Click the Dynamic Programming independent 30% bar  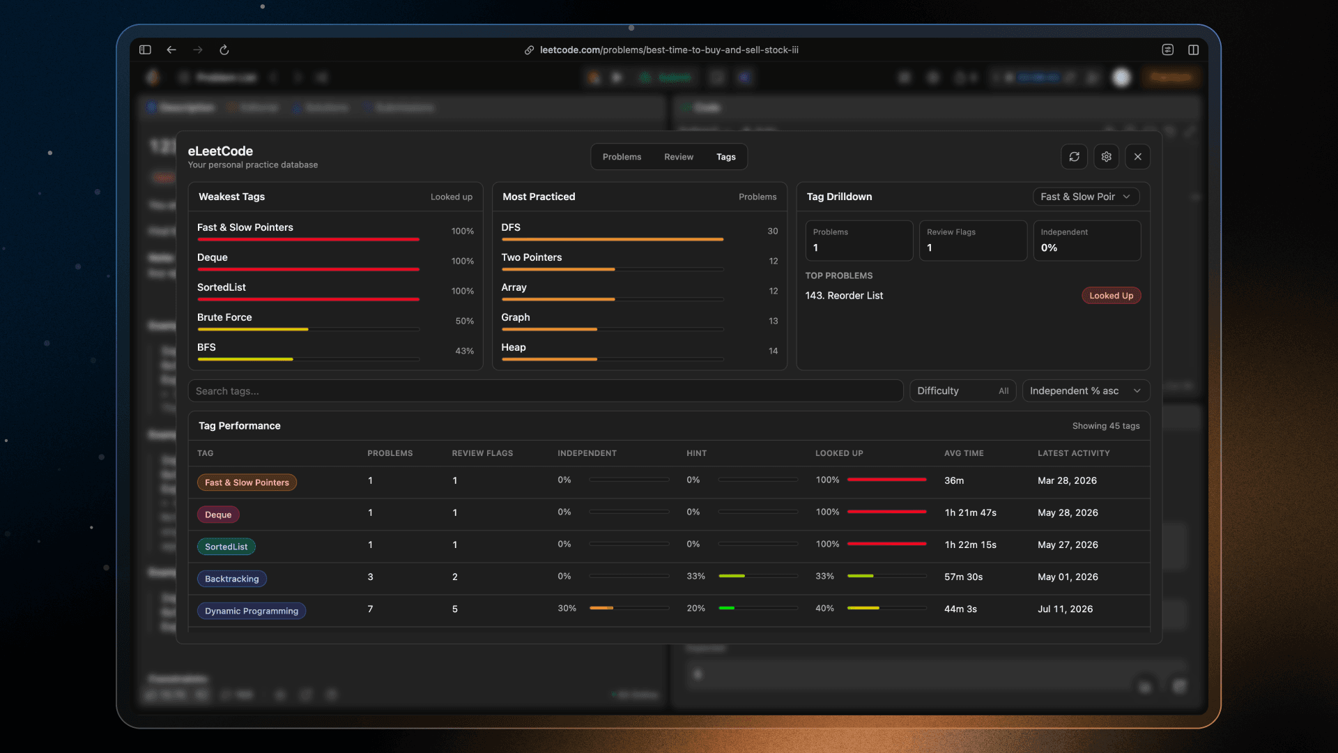point(629,608)
